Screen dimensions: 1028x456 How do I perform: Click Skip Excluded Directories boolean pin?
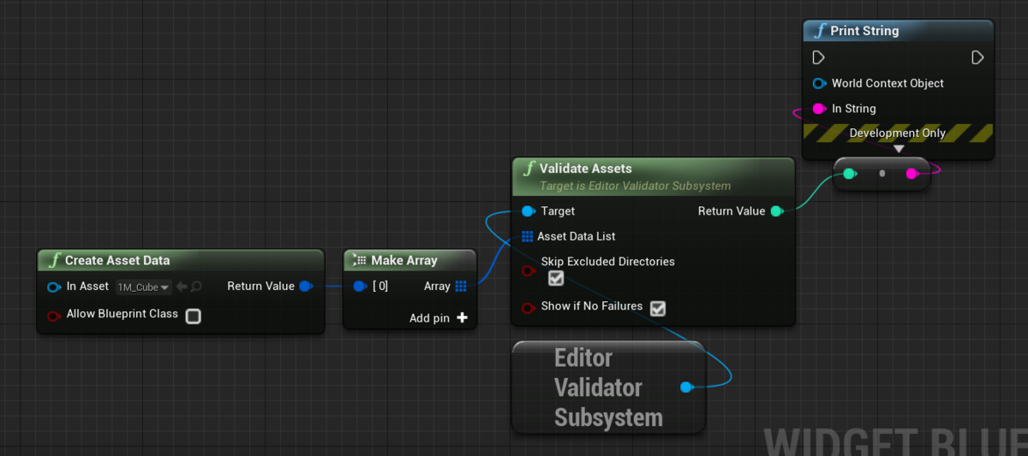[x=528, y=271]
